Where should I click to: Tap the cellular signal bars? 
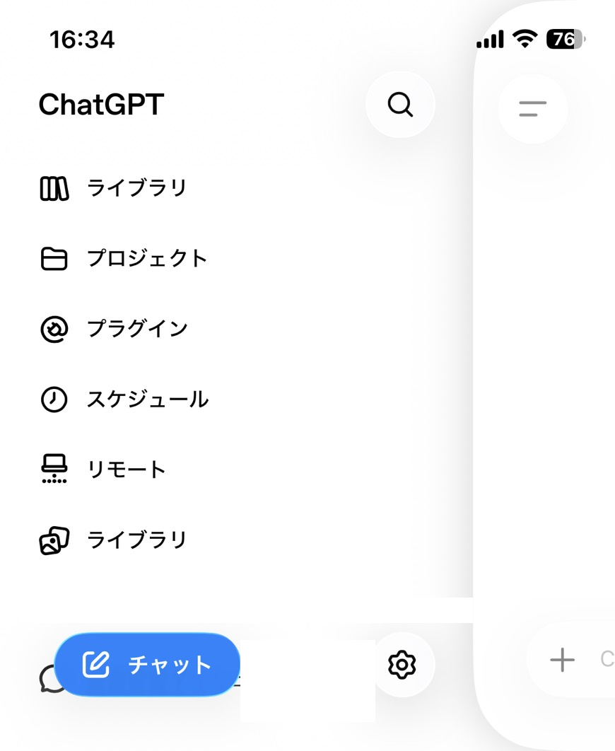[x=490, y=39]
